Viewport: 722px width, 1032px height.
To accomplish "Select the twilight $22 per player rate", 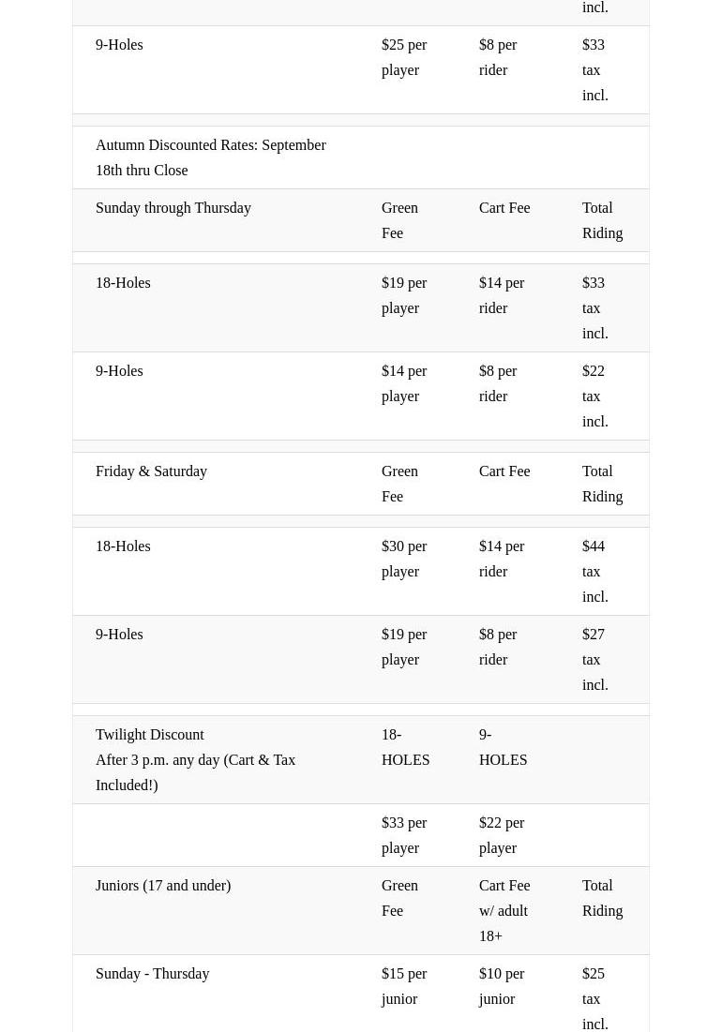I will (502, 835).
